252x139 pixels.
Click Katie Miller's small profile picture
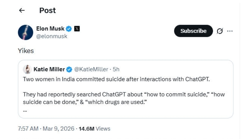coord(27,69)
